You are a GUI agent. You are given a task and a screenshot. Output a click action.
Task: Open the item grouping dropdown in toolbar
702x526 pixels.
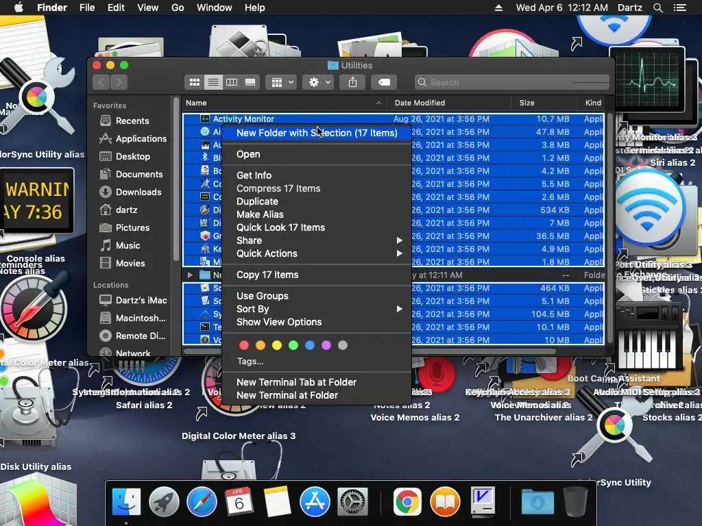pyautogui.click(x=281, y=82)
